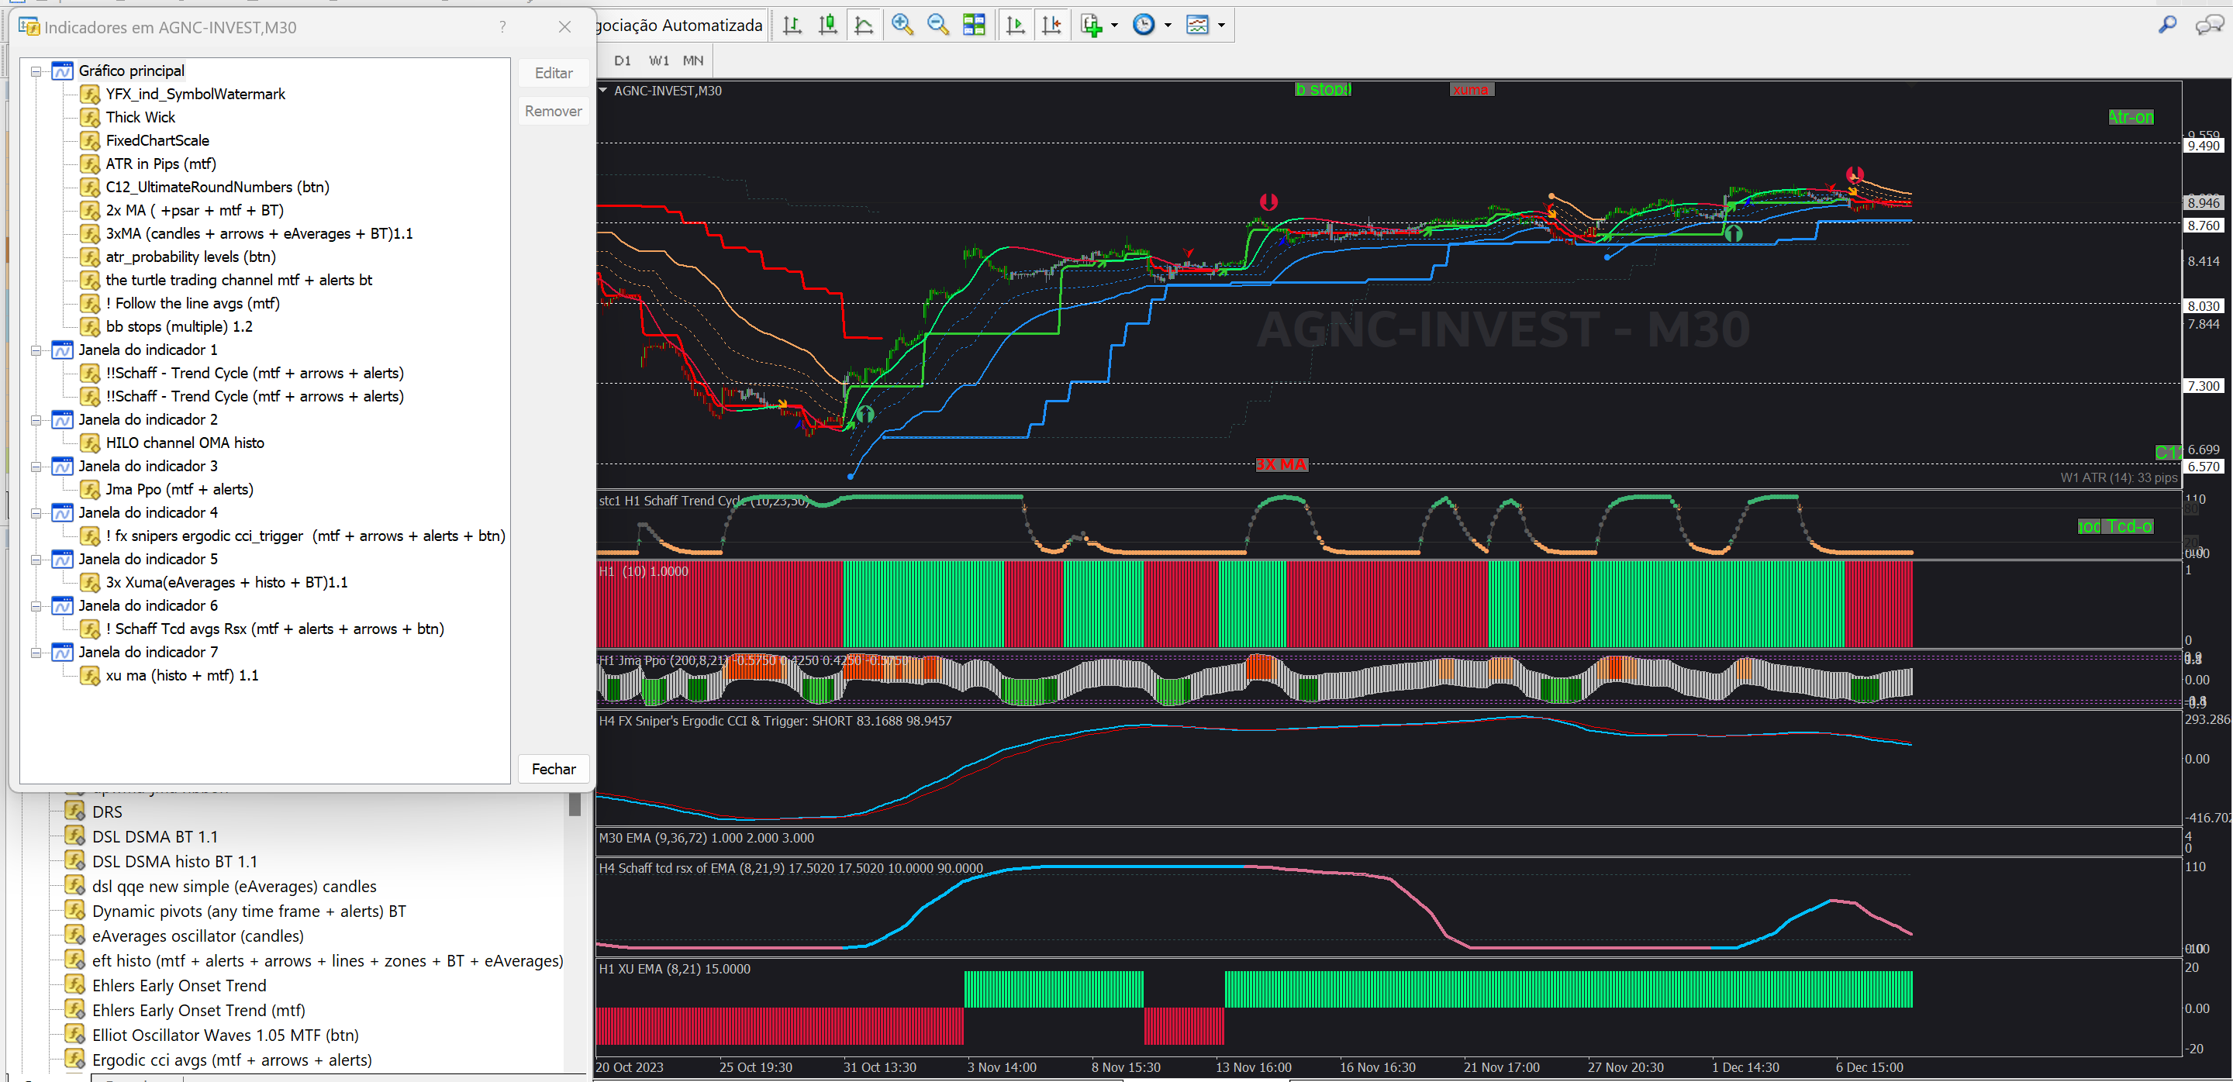Select the bar chart type icon
The image size is (2233, 1082).
pyautogui.click(x=792, y=25)
